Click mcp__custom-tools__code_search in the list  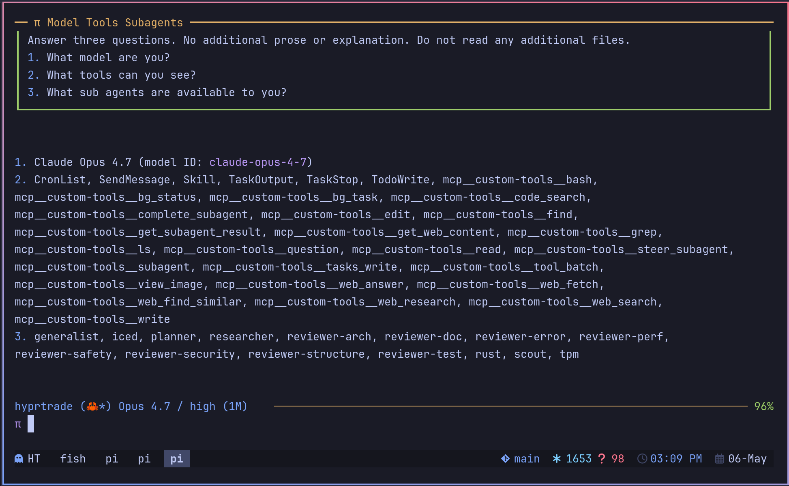point(488,197)
